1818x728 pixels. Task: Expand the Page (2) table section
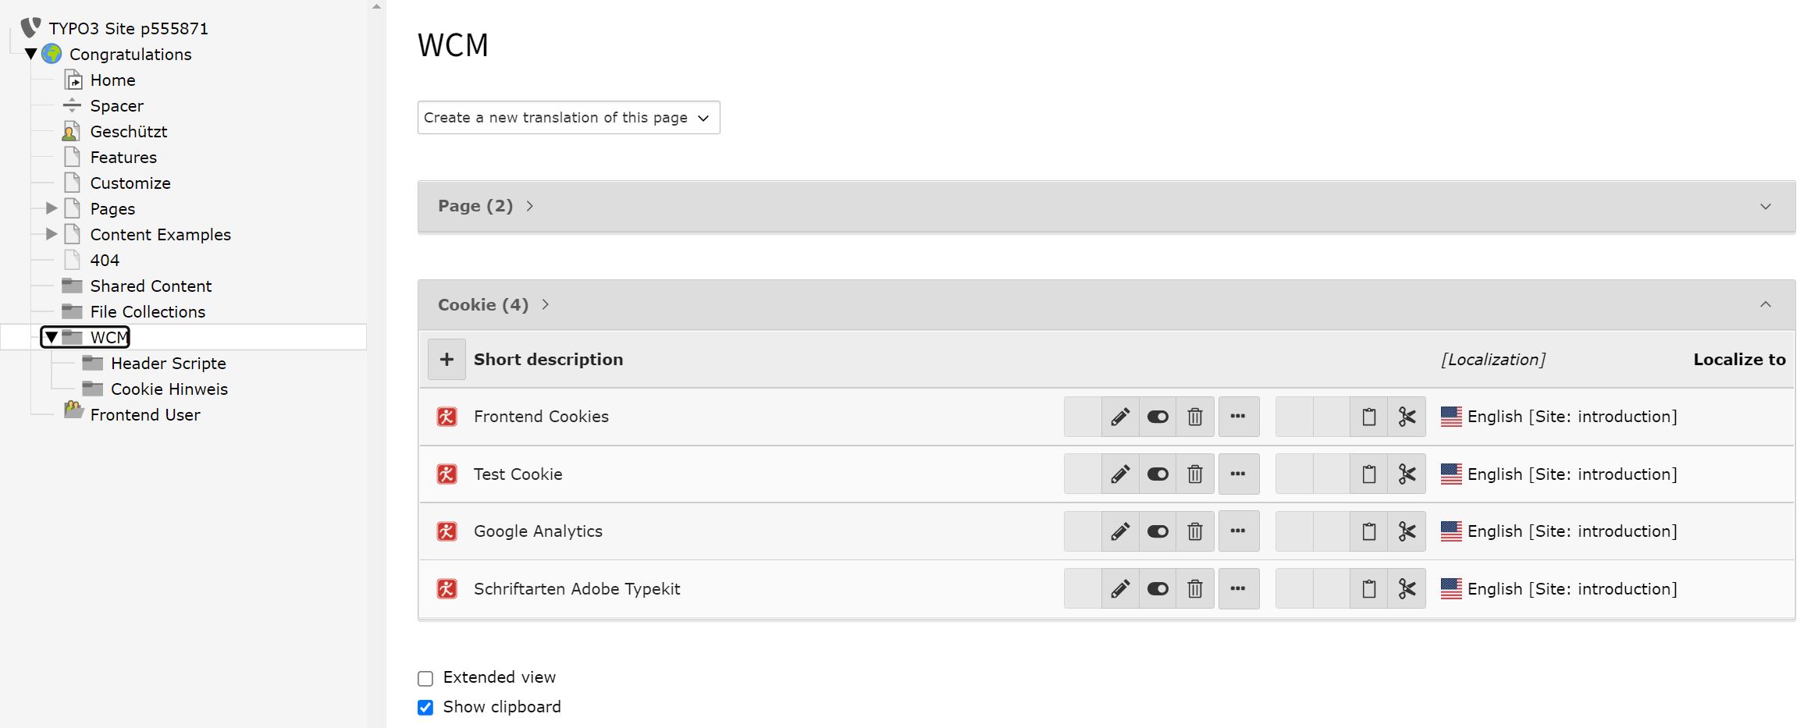pos(1765,206)
